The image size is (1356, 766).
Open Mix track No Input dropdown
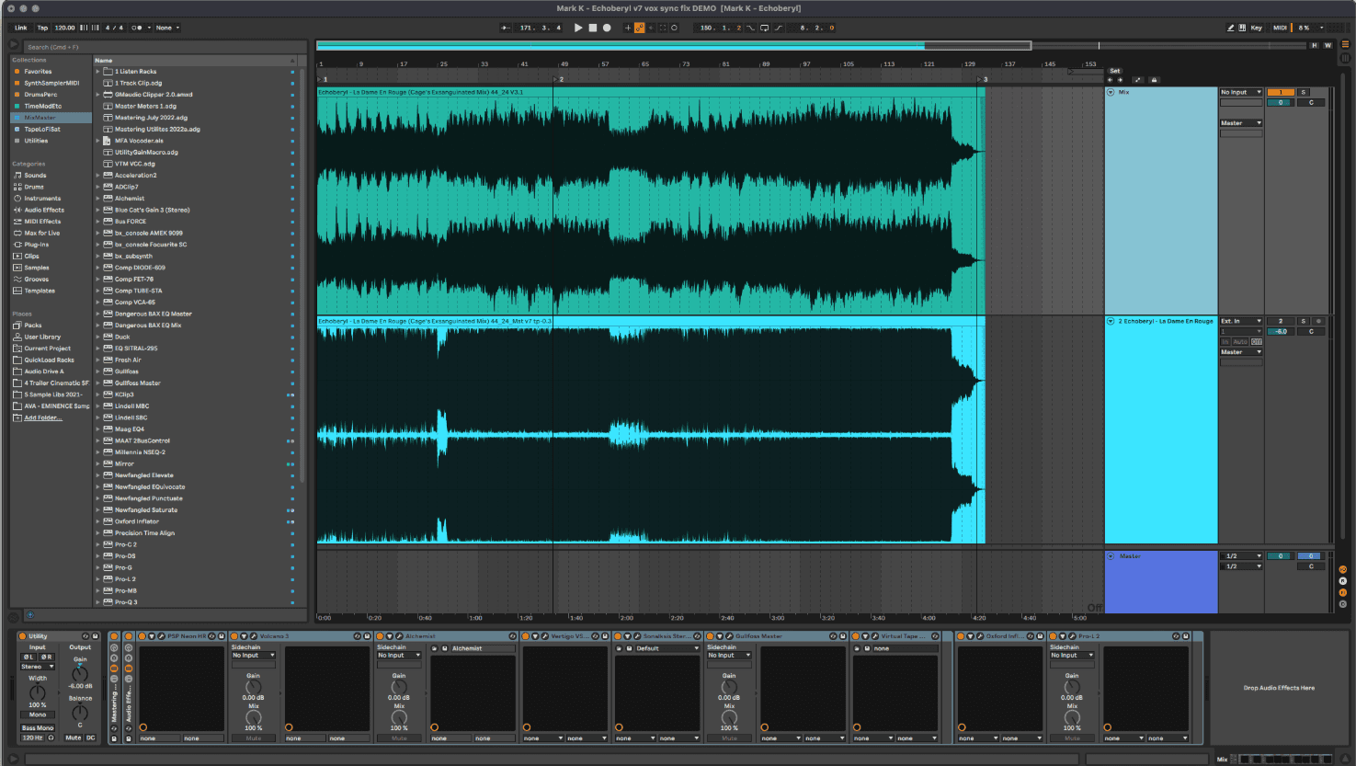coord(1241,92)
